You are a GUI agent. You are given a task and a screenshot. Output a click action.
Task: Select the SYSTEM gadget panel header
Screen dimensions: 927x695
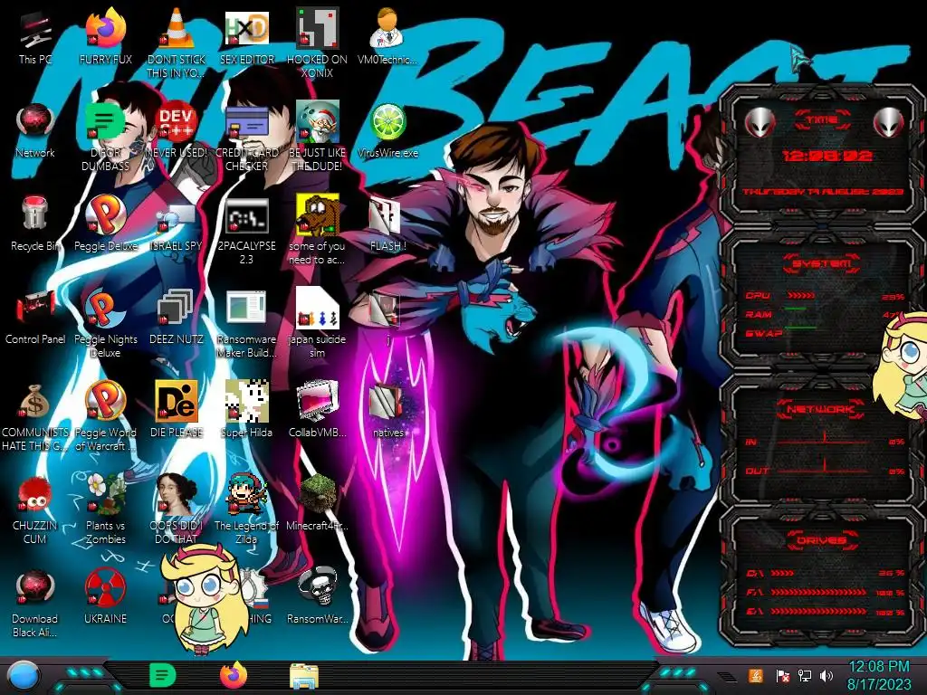(821, 263)
